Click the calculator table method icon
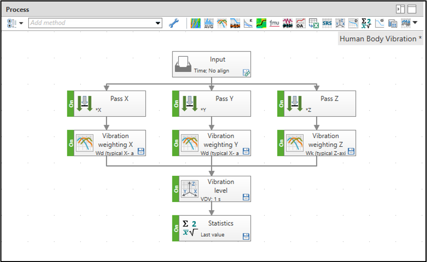 tap(393, 23)
